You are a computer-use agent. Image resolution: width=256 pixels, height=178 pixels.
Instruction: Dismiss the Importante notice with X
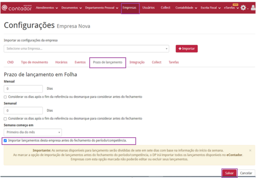point(250,151)
